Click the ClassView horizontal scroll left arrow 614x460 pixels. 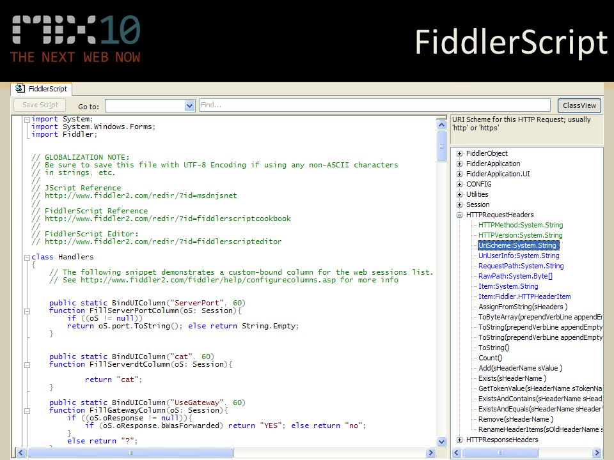(x=457, y=452)
